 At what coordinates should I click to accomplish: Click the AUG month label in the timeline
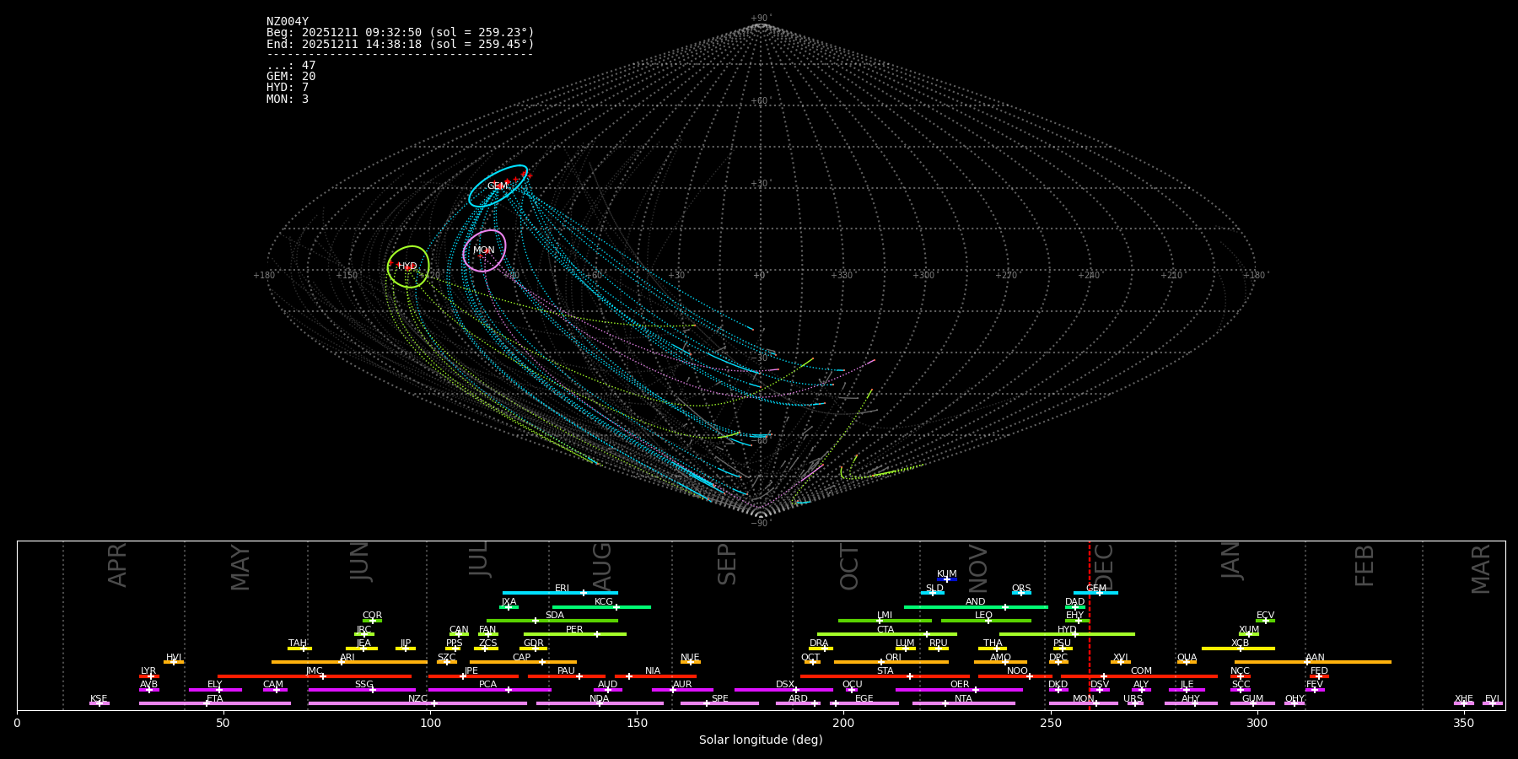click(601, 567)
